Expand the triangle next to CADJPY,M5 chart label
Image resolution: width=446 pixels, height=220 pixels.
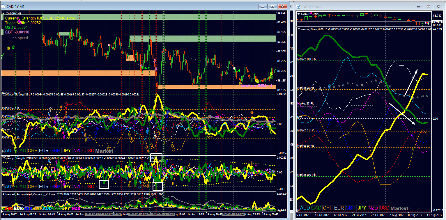pyautogui.click(x=3, y=13)
